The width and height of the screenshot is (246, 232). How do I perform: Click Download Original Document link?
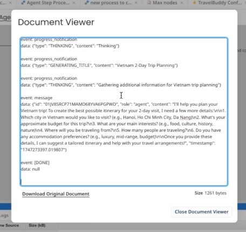[56, 194]
